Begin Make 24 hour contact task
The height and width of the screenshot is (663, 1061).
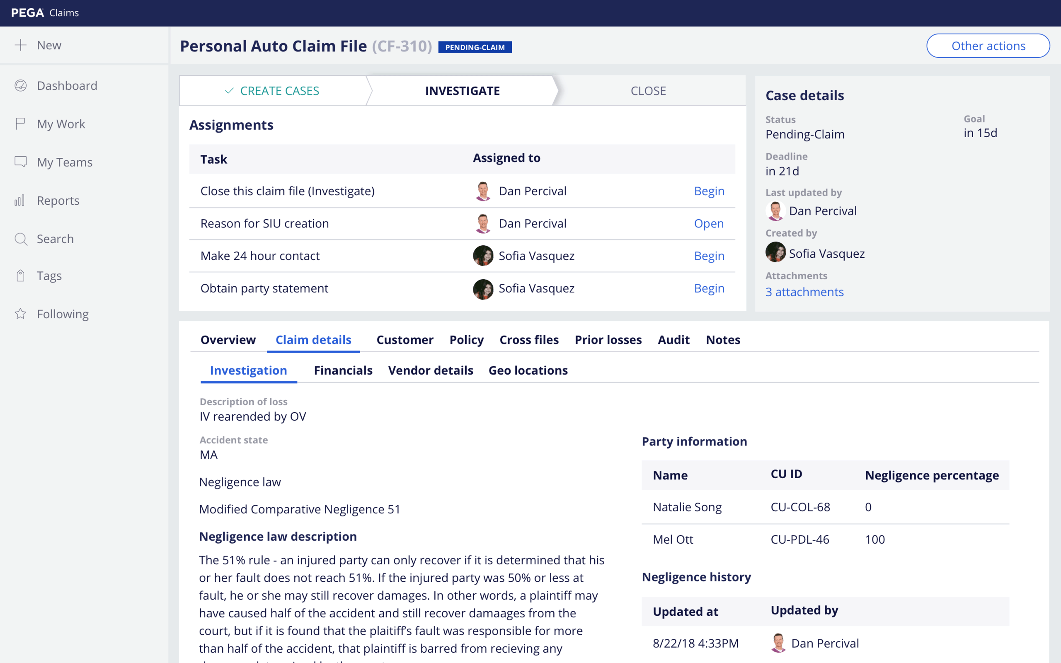[x=709, y=256]
